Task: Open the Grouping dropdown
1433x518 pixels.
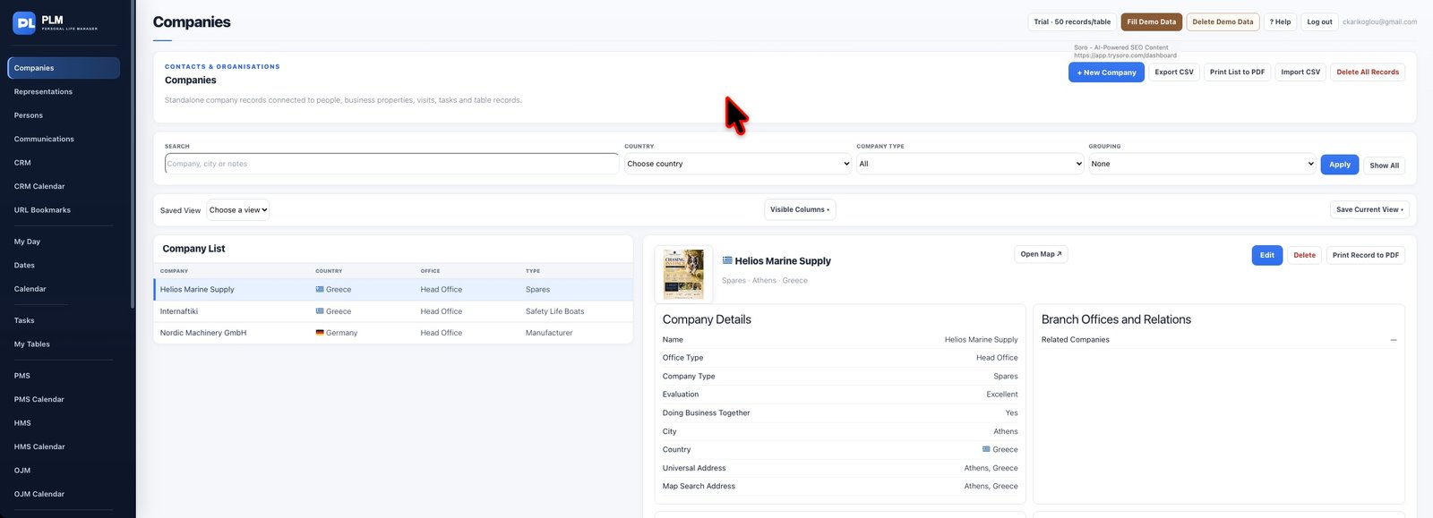Action: (x=1202, y=164)
